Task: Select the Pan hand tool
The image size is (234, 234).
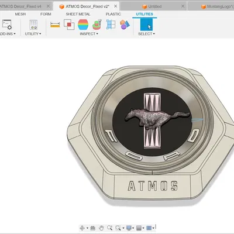Action: tap(101, 228)
